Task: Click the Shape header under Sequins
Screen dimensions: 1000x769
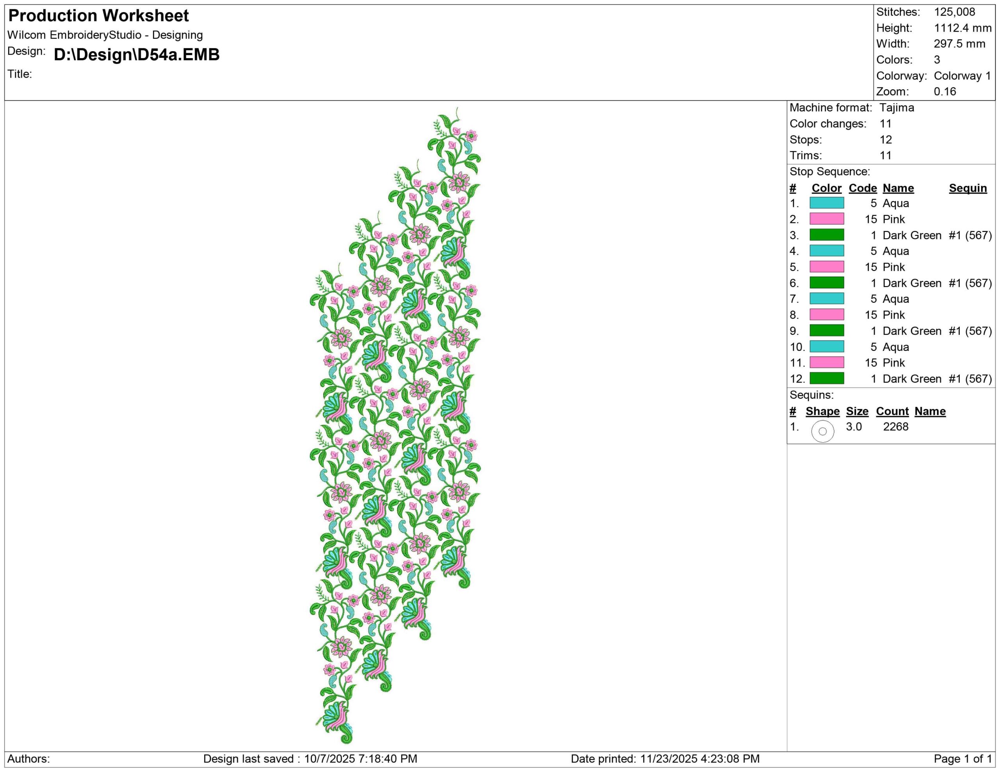Action: [x=822, y=411]
